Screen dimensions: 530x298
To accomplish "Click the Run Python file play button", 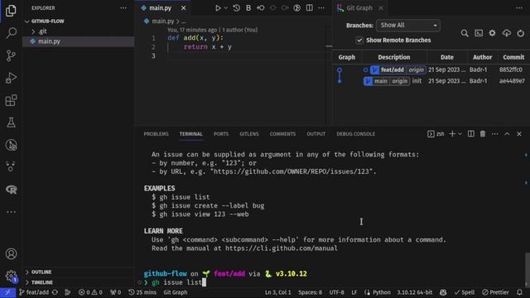I will pyautogui.click(x=218, y=7).
